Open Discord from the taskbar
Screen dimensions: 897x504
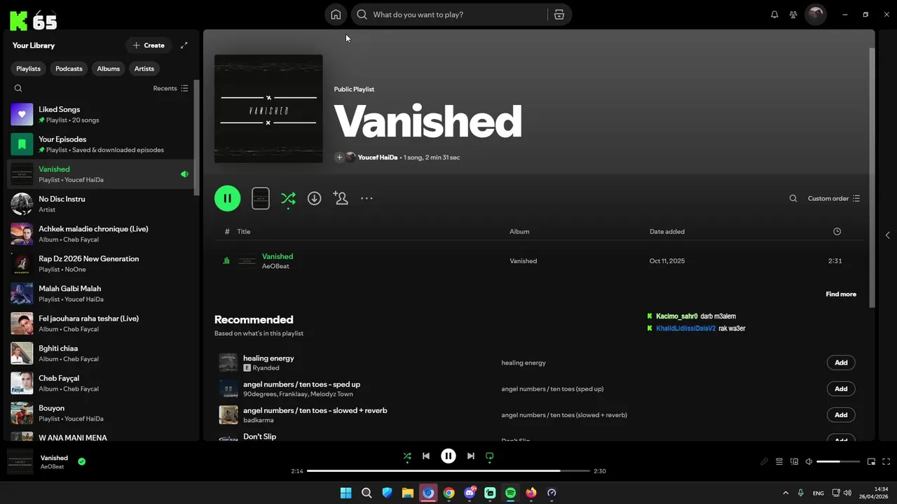[x=470, y=493]
